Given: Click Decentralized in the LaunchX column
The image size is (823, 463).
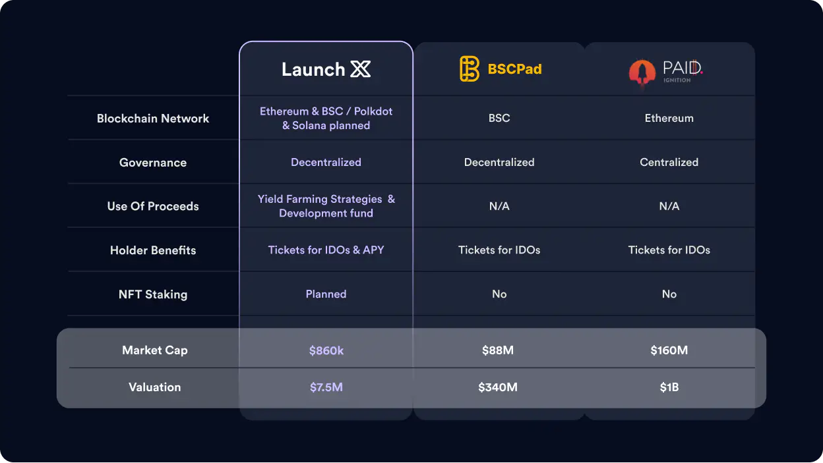Looking at the screenshot, I should tap(326, 162).
